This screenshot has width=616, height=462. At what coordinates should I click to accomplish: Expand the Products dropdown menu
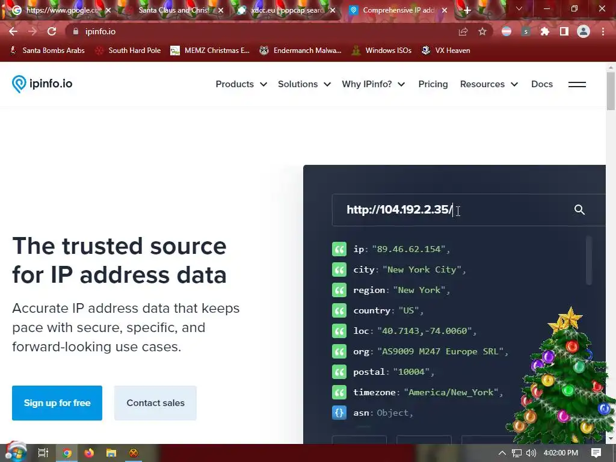[x=241, y=84]
